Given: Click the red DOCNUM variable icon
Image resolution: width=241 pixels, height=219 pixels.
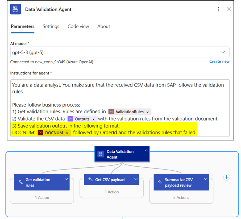Looking at the screenshot, I should pyautogui.click(x=40, y=133).
